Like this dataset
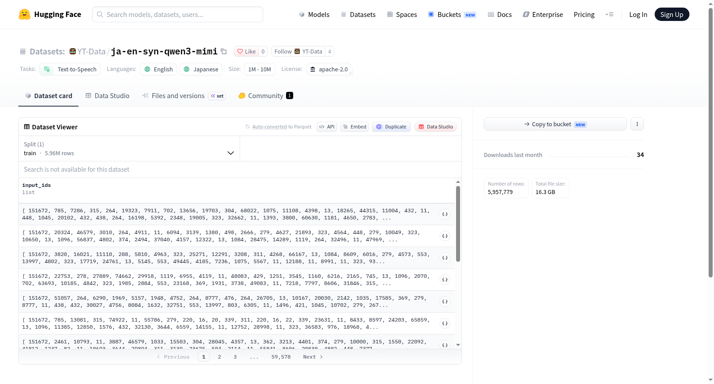 click(246, 52)
